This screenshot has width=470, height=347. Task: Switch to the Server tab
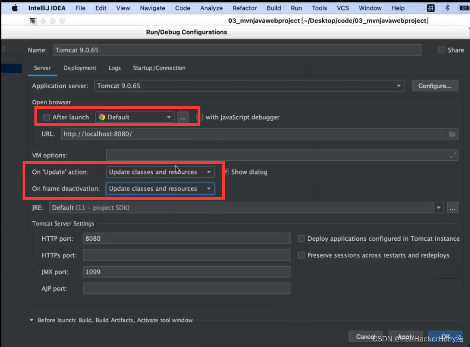(42, 68)
